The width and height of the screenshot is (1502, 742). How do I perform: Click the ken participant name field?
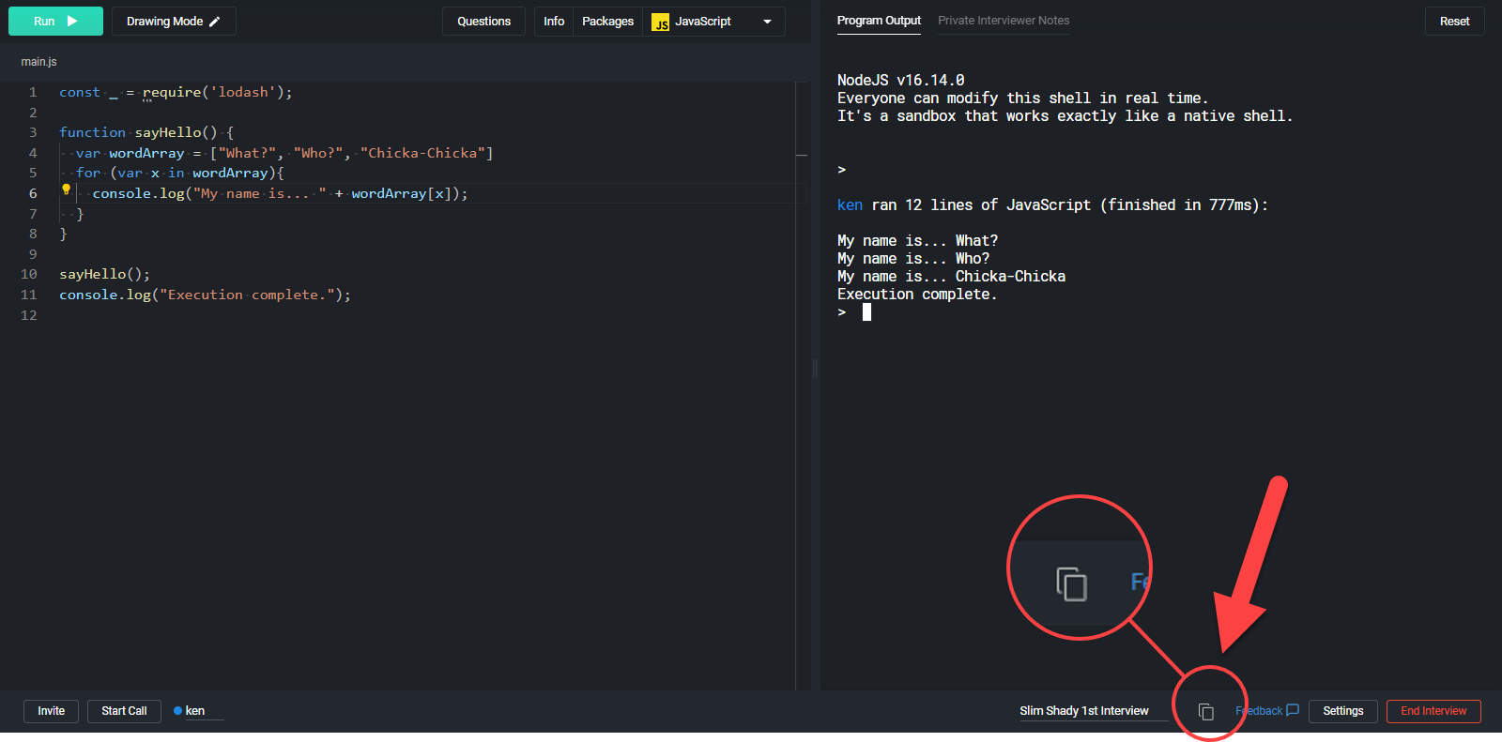click(x=204, y=711)
